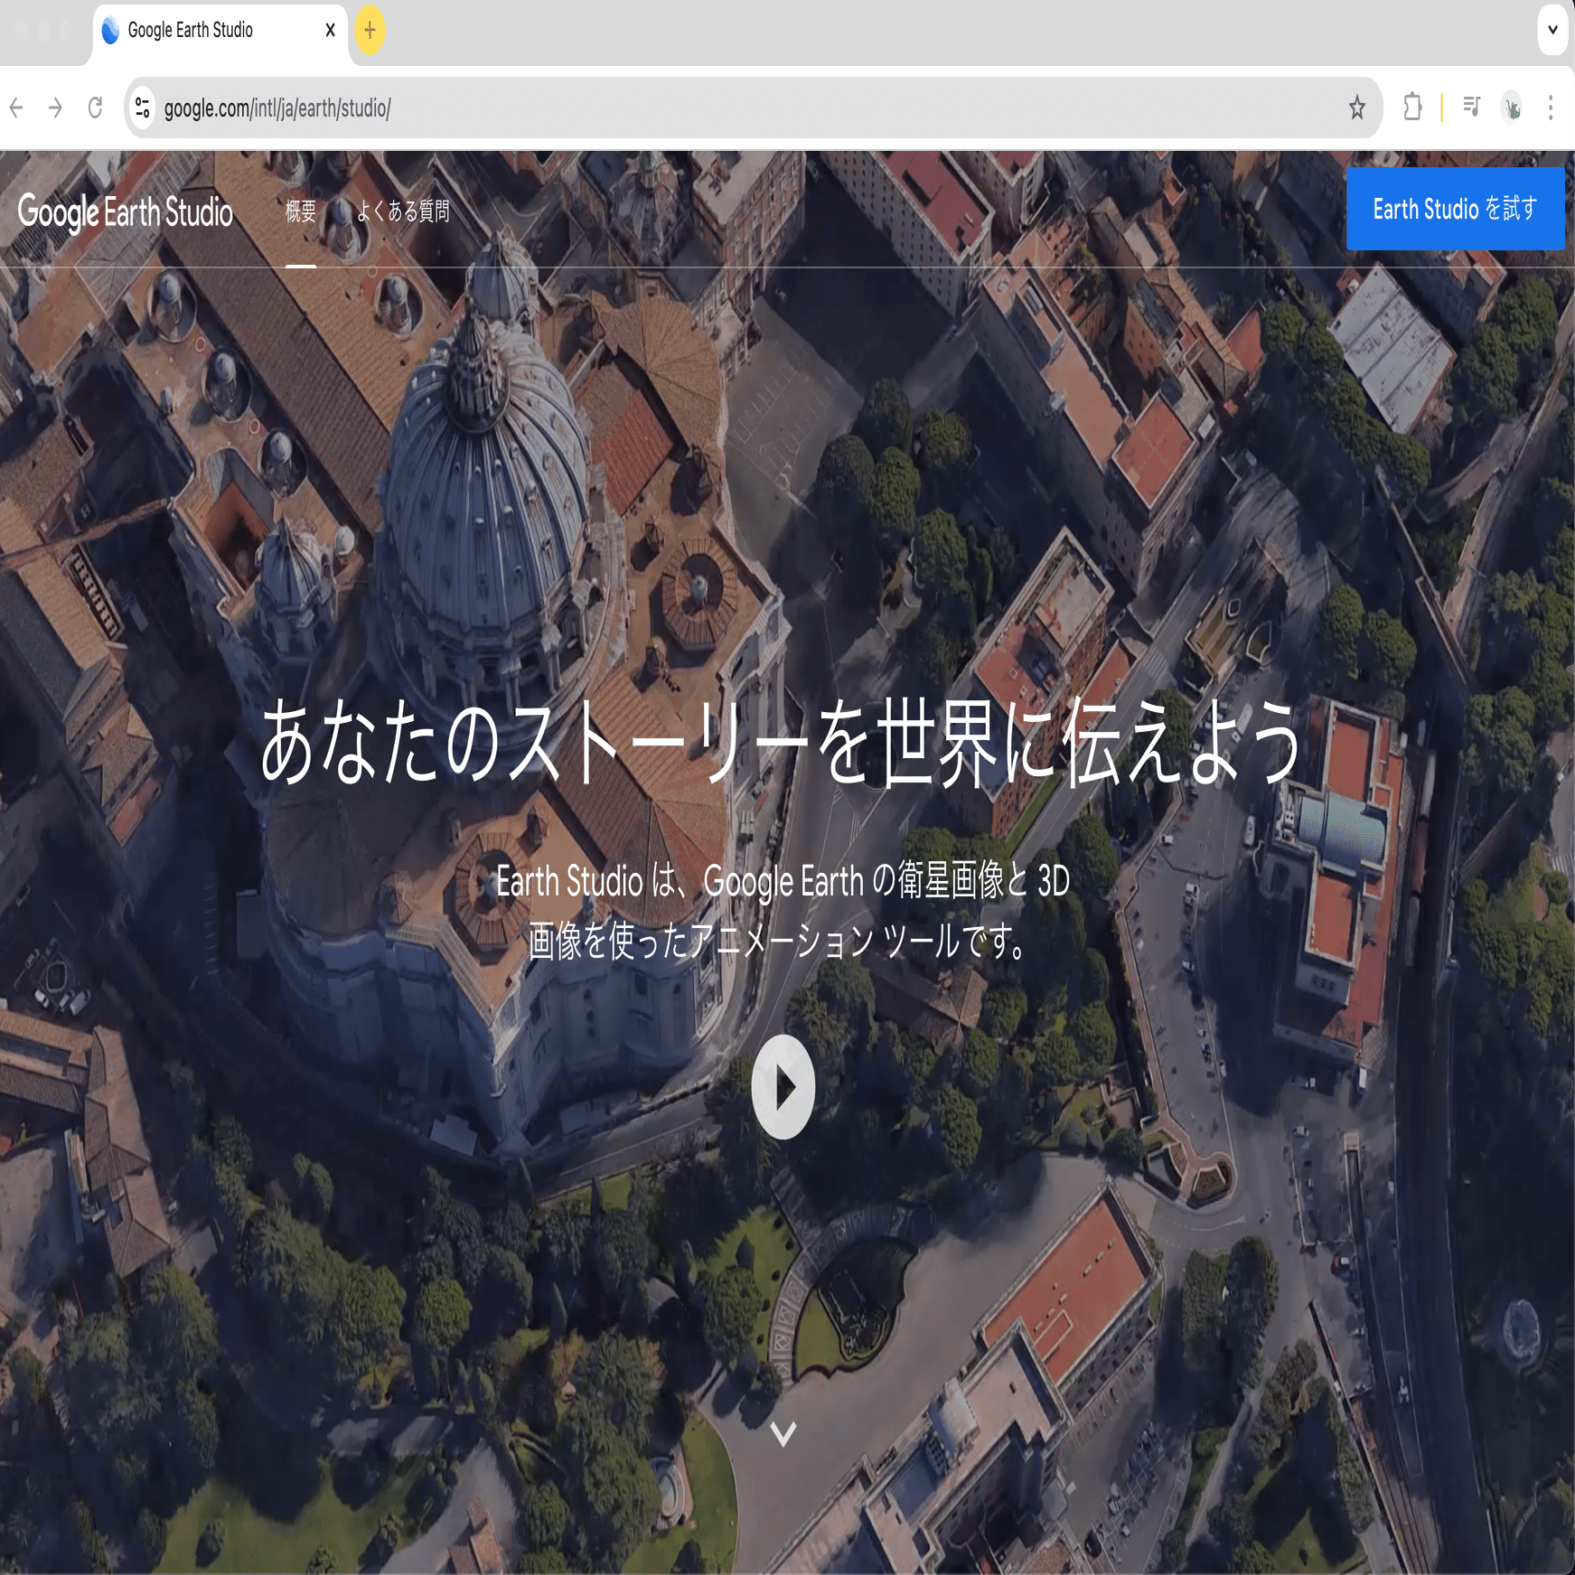Open the 概要 navigation tab
1575x1575 pixels.
tap(301, 211)
